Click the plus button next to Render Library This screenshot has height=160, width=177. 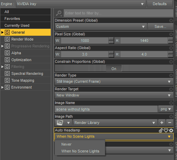(x=162, y=123)
